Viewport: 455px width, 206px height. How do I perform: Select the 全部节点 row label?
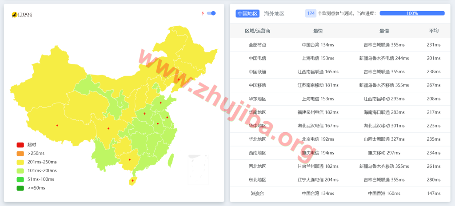click(257, 45)
